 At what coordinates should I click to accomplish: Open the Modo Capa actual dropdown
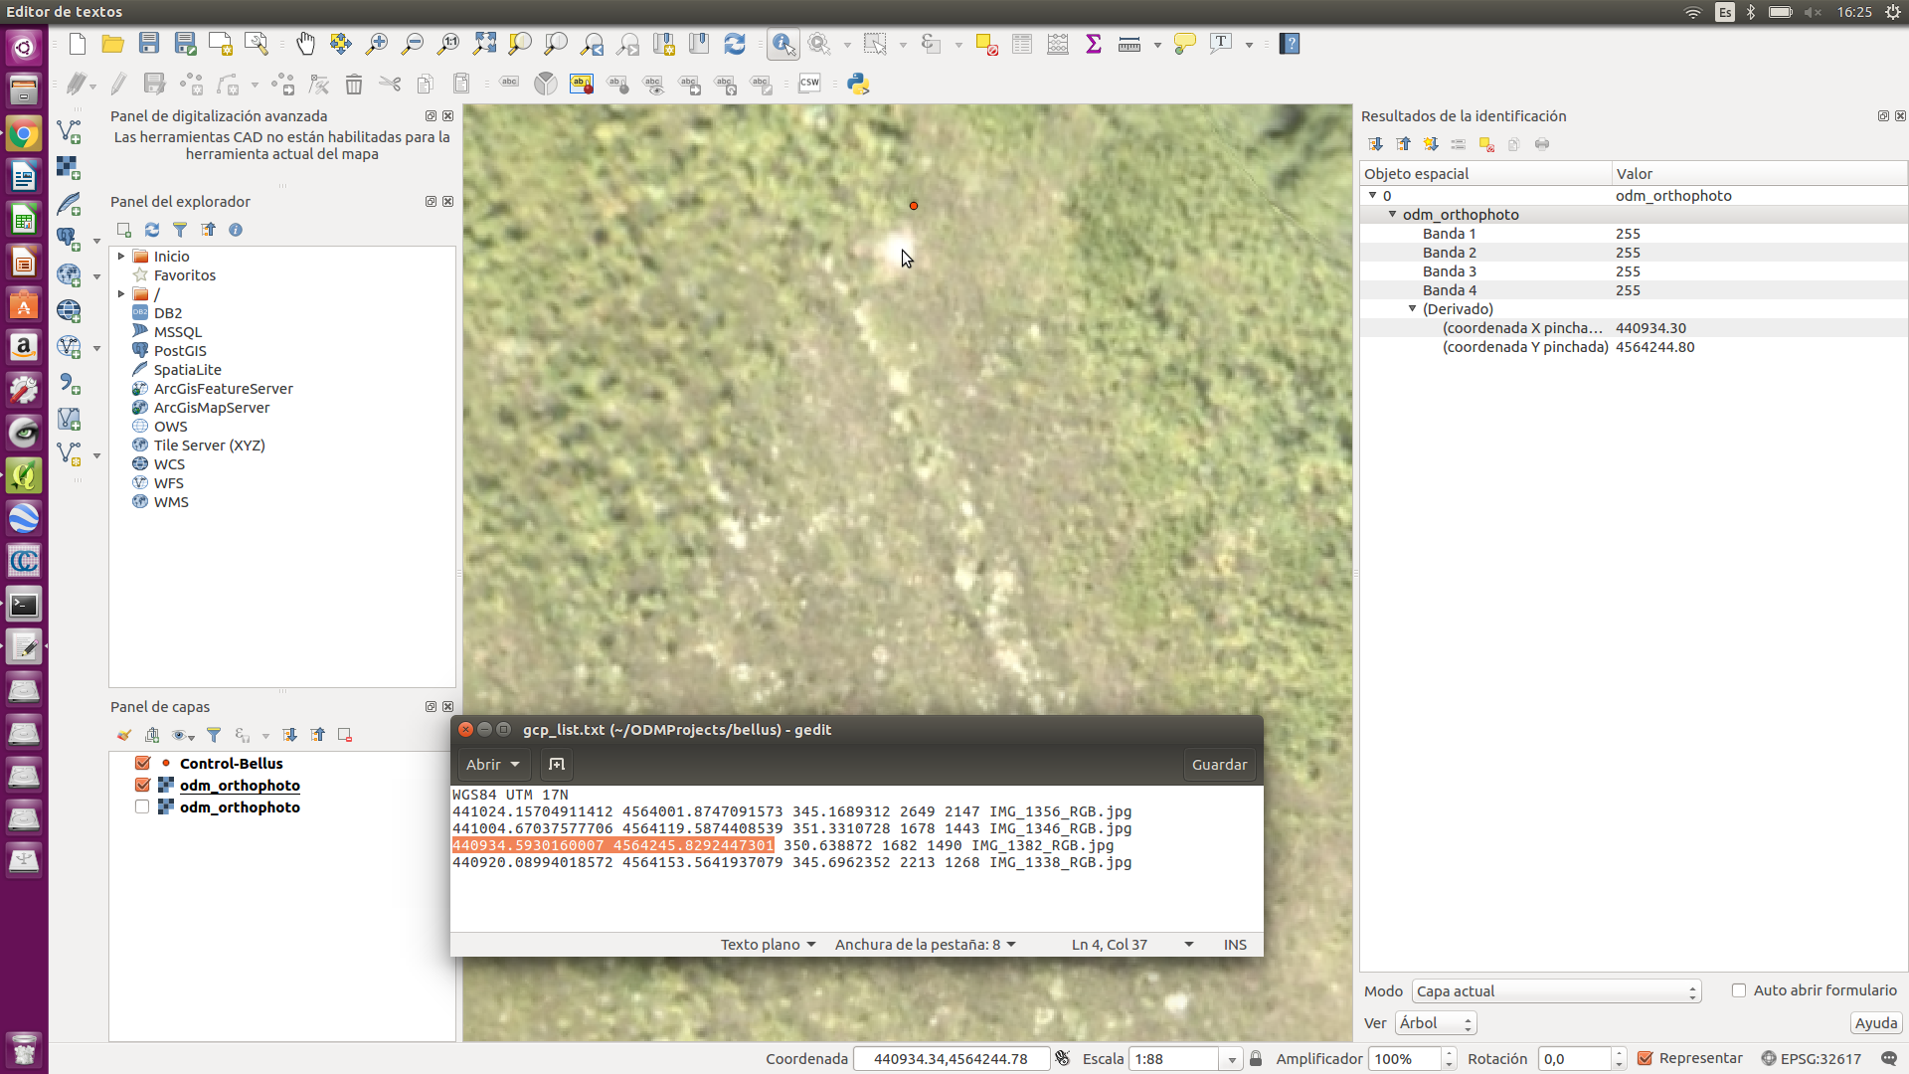click(x=1556, y=991)
